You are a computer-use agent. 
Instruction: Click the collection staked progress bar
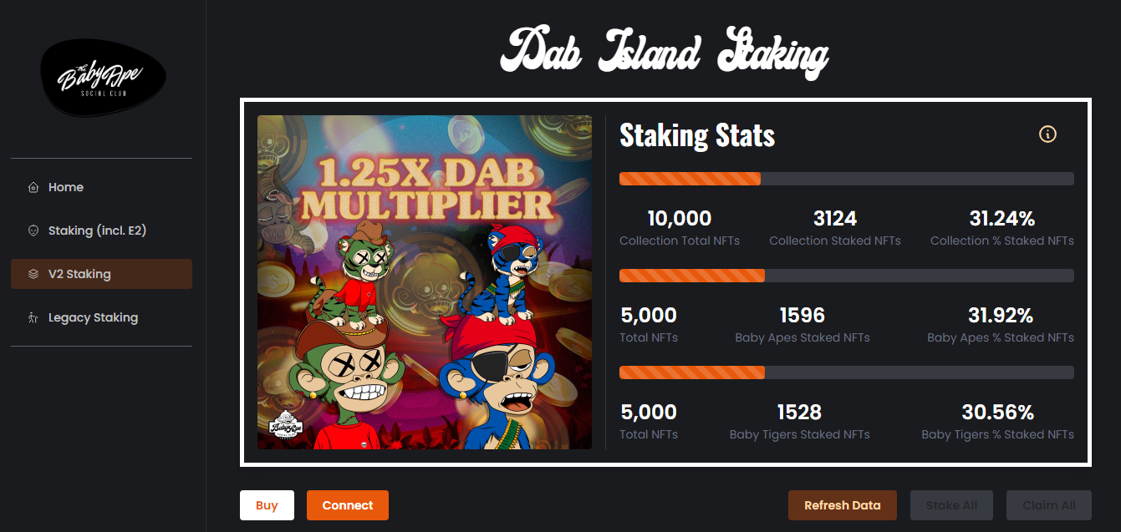[x=846, y=179]
